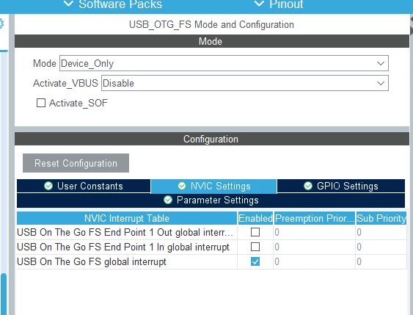Open the Mode combo box showing Device_Only
Screen dimensions: 413x315
[224, 63]
